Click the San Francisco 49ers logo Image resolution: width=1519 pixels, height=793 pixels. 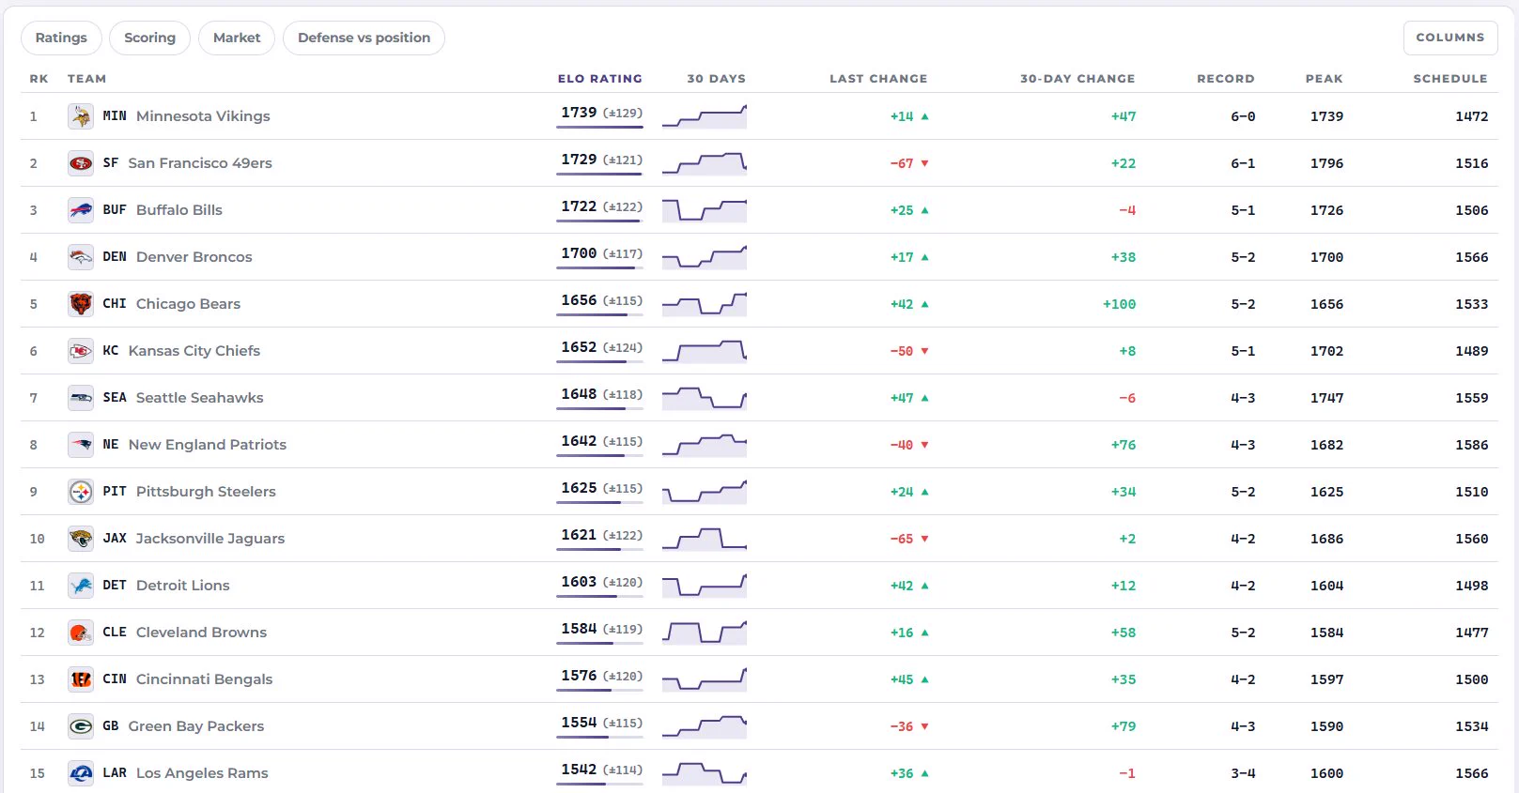point(81,163)
